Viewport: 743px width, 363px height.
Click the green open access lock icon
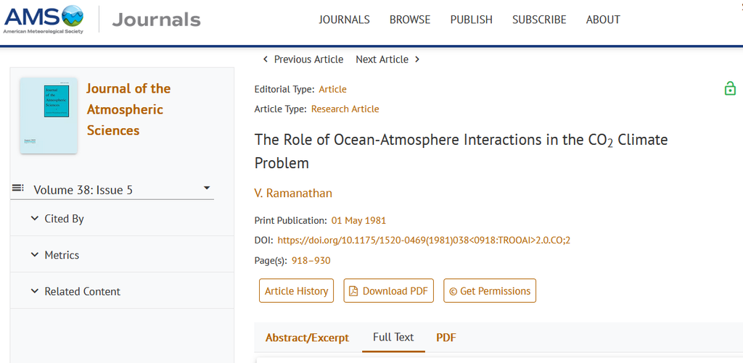point(730,88)
